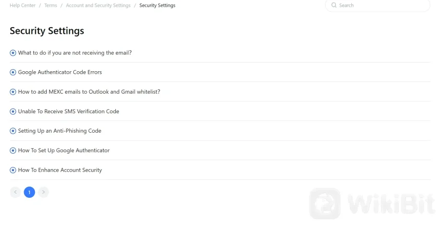Click star icon beside Enhance Account Security
The image size is (441, 227).
tap(13, 170)
